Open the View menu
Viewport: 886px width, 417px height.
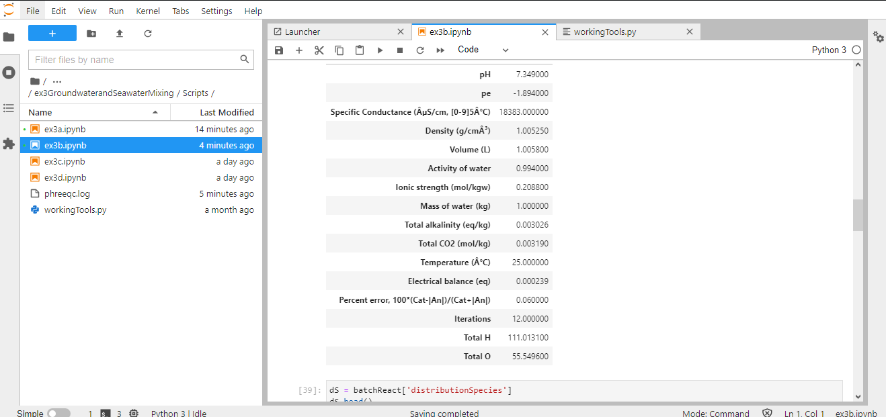pos(87,11)
